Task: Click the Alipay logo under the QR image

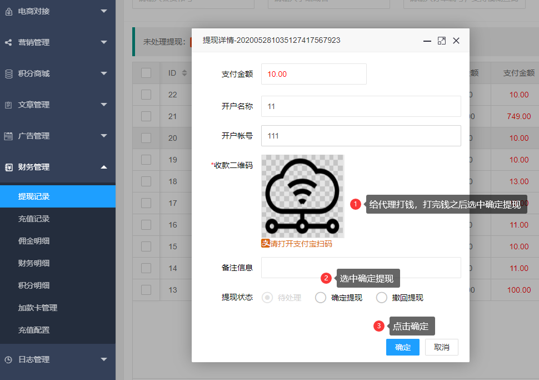Action: [x=266, y=243]
